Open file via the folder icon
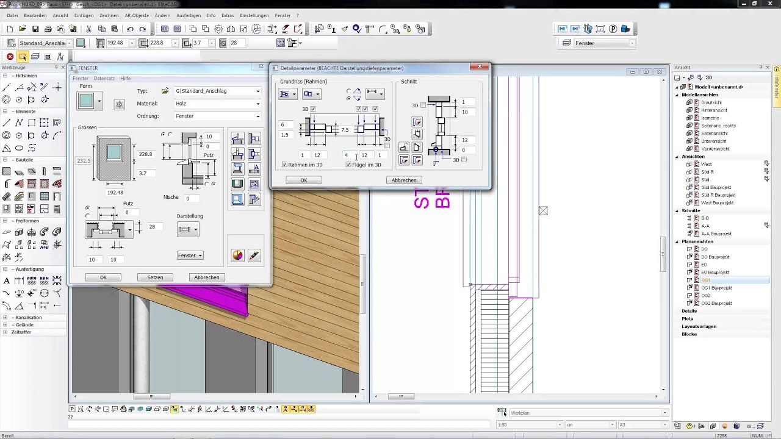Screen dimensions: 781x439 (23, 29)
